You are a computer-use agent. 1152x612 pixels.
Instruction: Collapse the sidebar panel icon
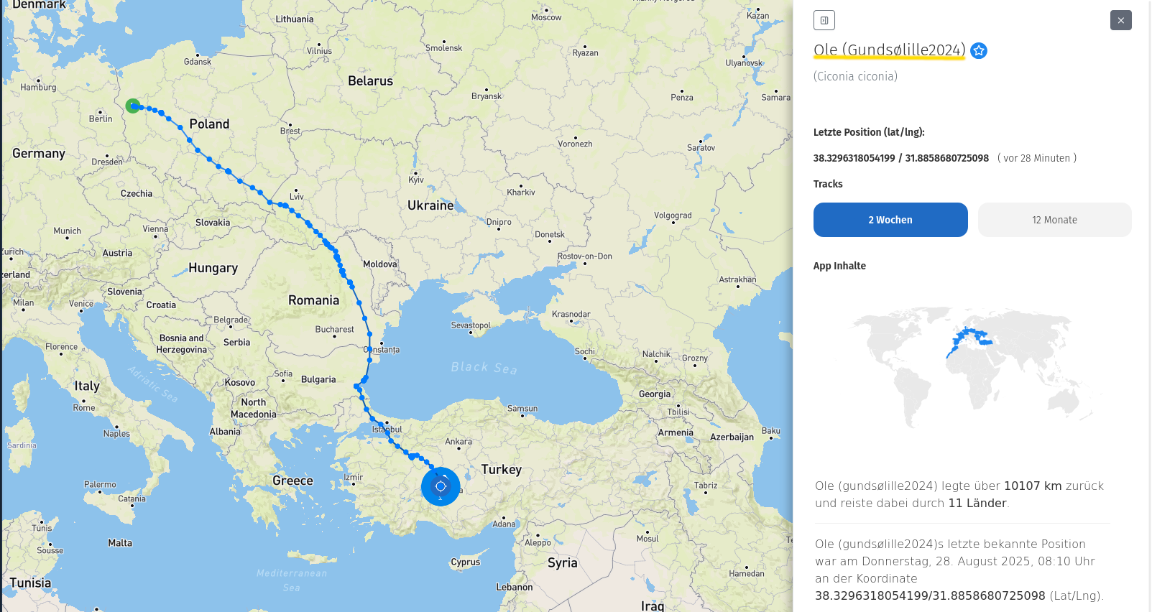pos(824,20)
